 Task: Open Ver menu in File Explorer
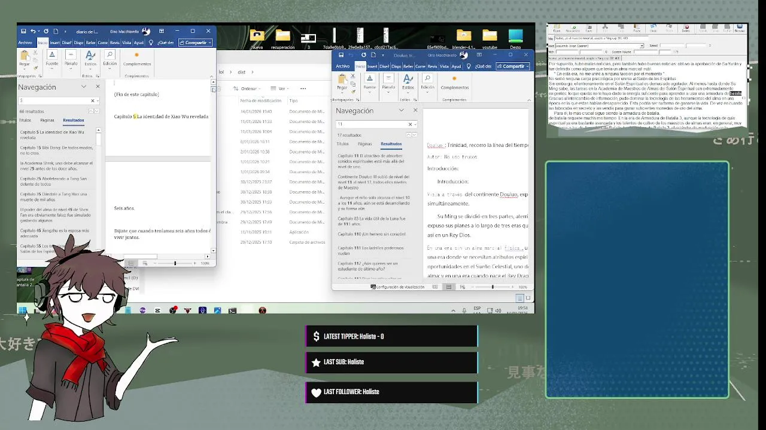click(x=279, y=88)
